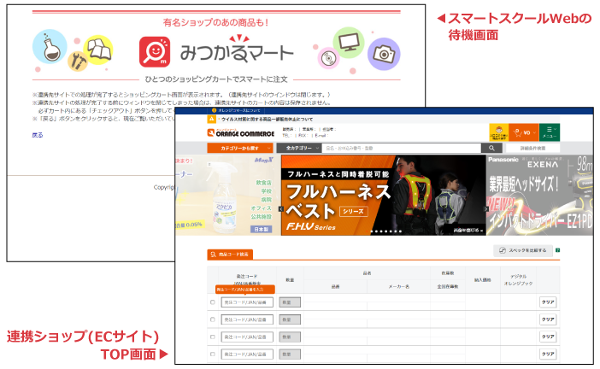Click the スペックを比較する button
The height and width of the screenshot is (369, 600).
pyautogui.click(x=523, y=250)
